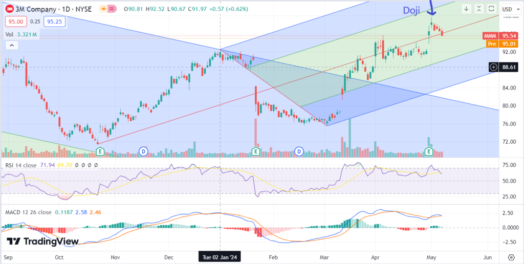Click the Tue 02 Jan '24 date label

coord(220,257)
